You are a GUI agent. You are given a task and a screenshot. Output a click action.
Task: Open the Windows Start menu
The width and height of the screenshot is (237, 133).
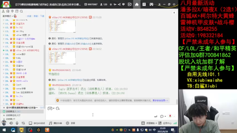[x=4, y=130]
